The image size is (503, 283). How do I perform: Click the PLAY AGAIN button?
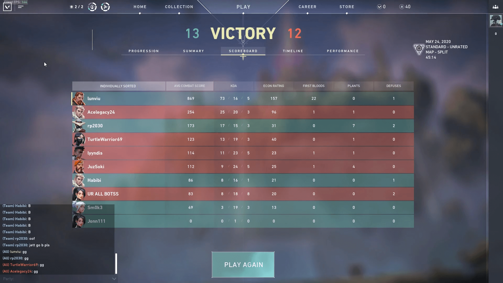[243, 264]
